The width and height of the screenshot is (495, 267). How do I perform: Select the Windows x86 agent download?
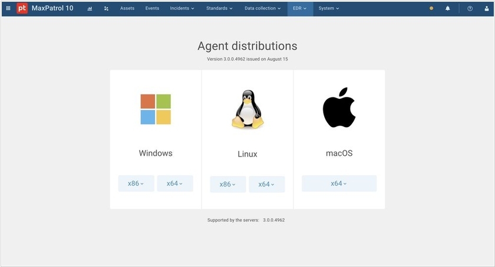[x=136, y=183]
